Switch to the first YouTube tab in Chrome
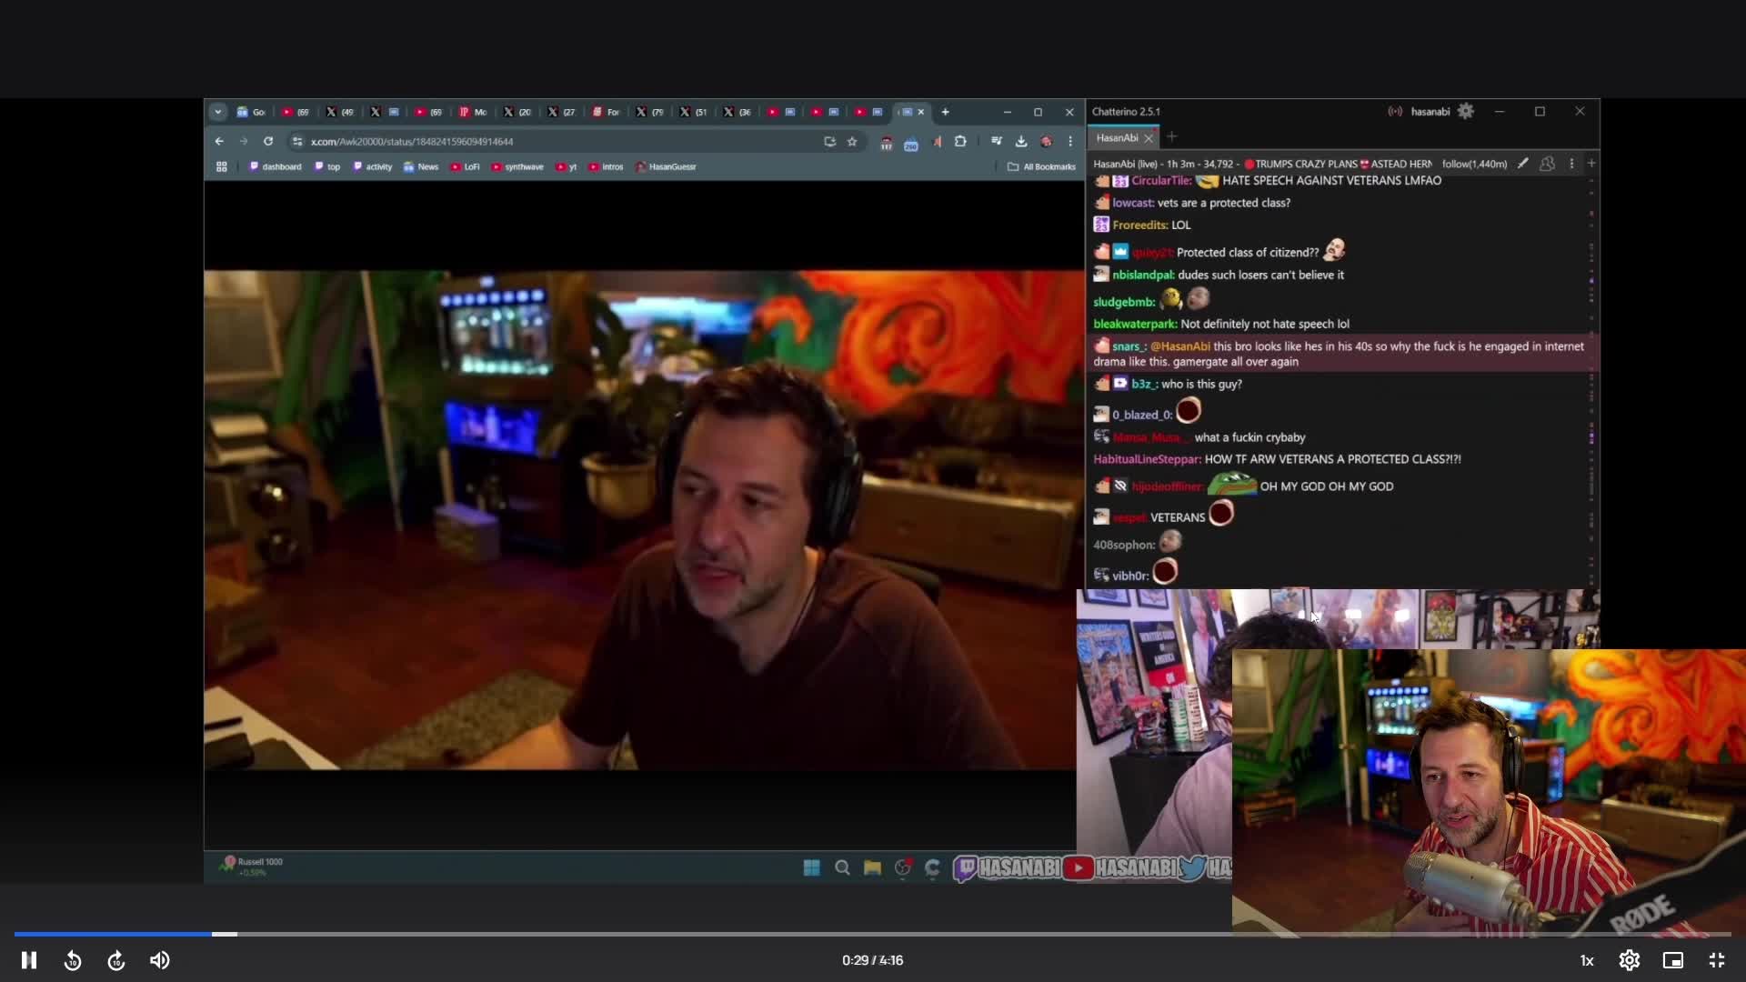The width and height of the screenshot is (1746, 982). point(291,112)
